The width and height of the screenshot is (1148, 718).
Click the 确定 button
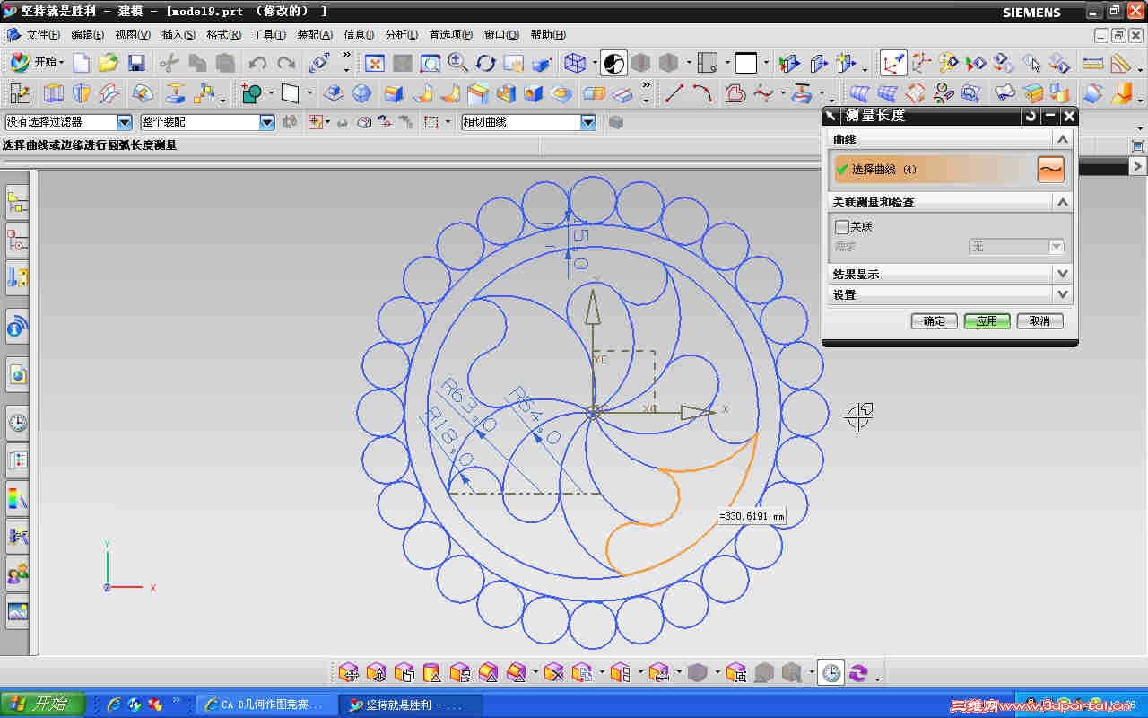coord(935,320)
